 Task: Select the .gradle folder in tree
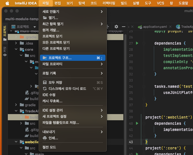(x=31, y=37)
